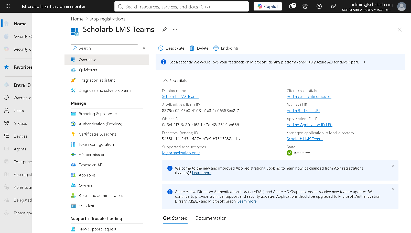Viewport: 411px width, 233px height.
Task: Open App roles
Action: pyautogui.click(x=107, y=175)
